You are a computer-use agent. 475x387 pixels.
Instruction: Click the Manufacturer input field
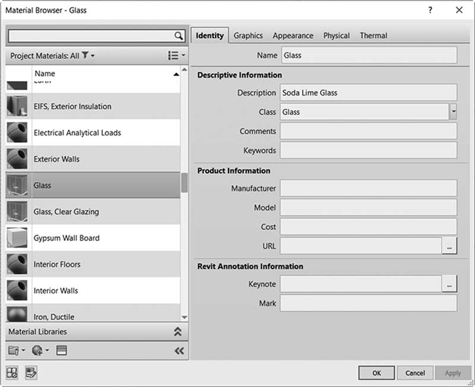pyautogui.click(x=368, y=188)
